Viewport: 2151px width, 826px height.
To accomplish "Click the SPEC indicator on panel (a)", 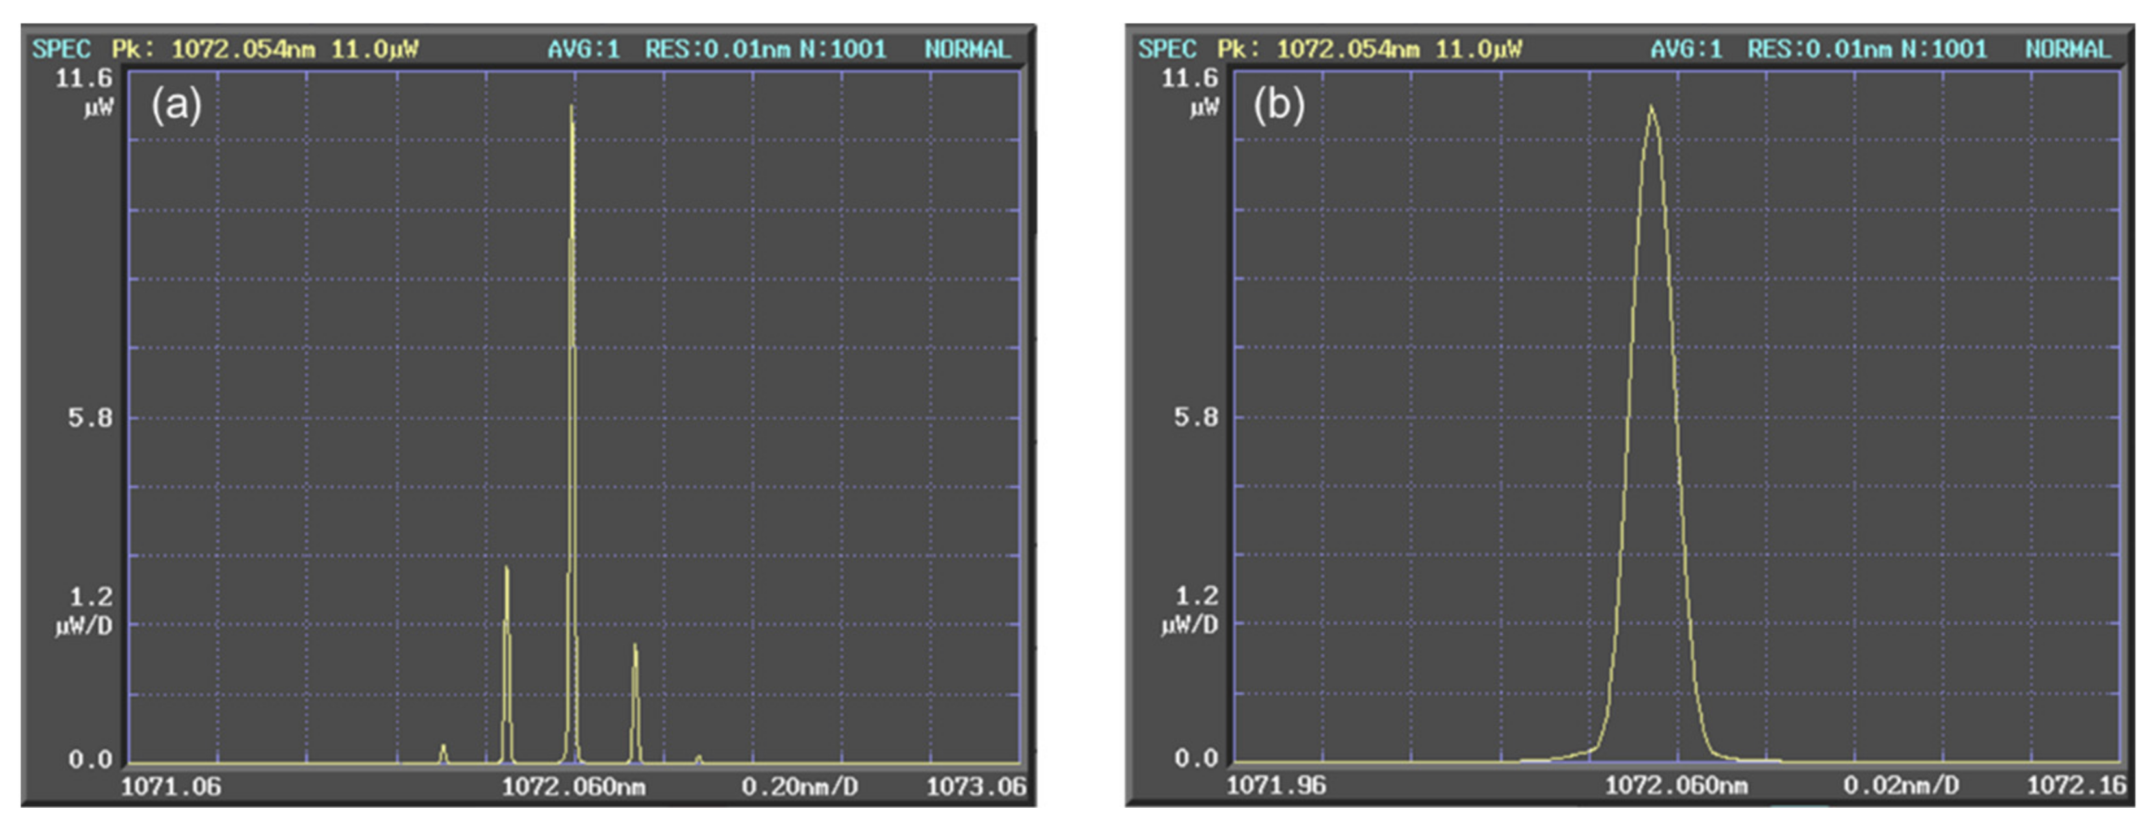I will coord(62,47).
